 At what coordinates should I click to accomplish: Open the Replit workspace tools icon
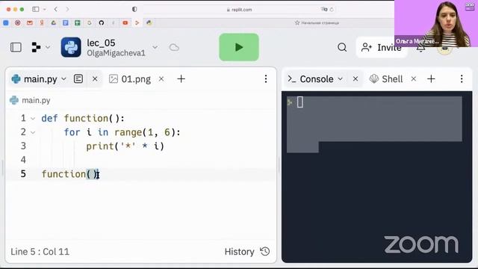click(36, 47)
